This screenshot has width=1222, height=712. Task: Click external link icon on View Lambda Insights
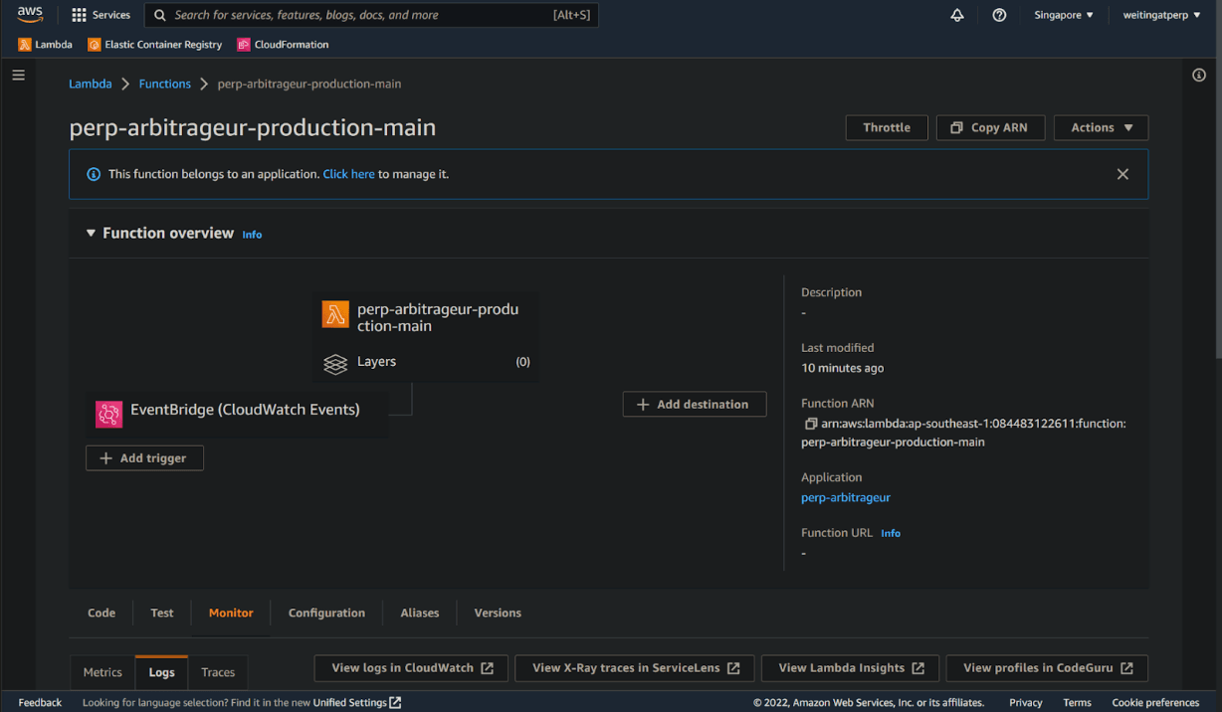(x=918, y=668)
